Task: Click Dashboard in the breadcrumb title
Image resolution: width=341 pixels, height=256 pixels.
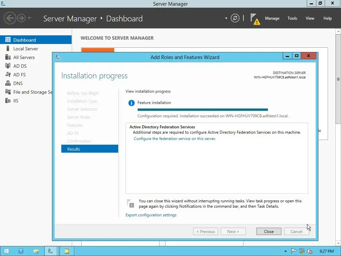Action: point(125,19)
